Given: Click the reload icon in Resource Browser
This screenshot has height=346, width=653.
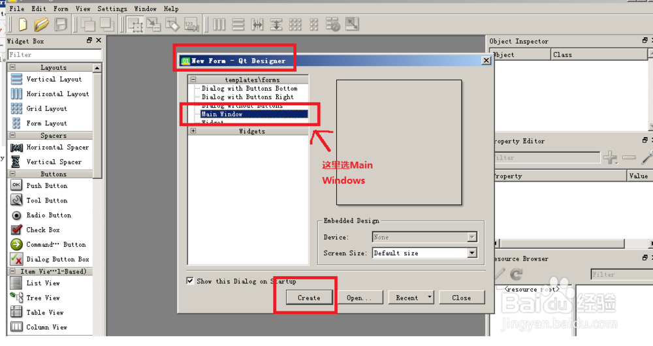Looking at the screenshot, I should point(517,274).
